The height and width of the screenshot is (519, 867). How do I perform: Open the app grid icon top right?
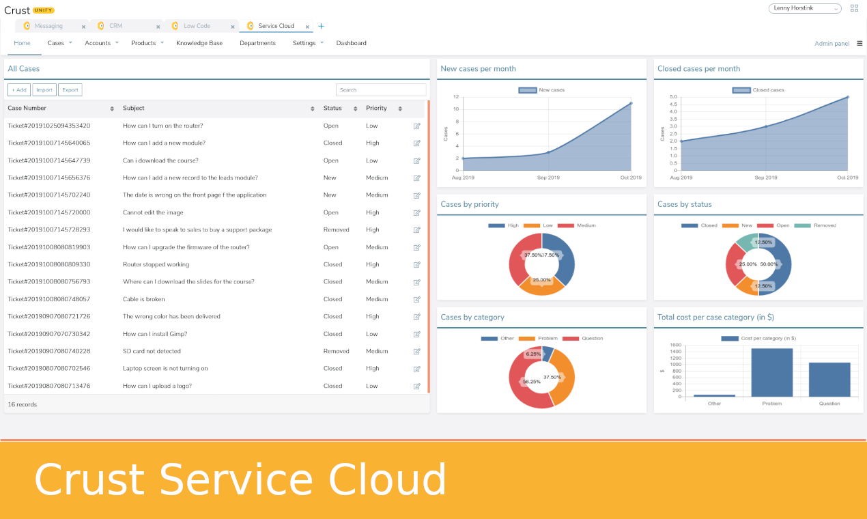click(855, 8)
